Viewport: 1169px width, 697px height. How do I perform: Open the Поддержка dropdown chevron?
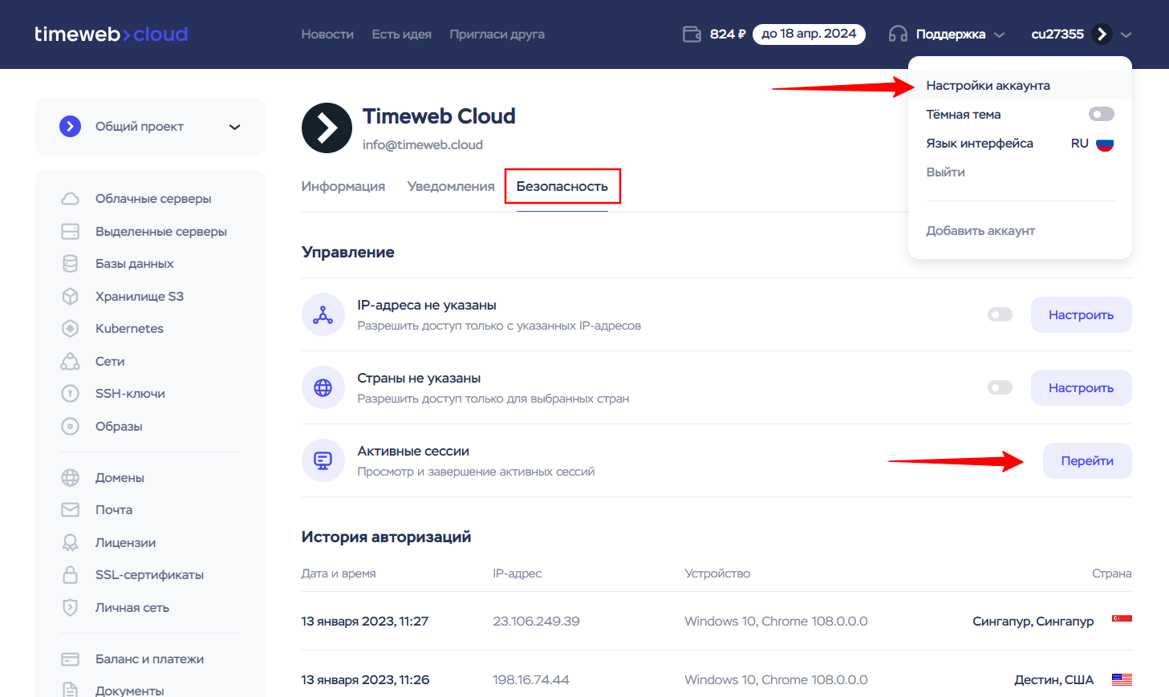(x=1000, y=34)
